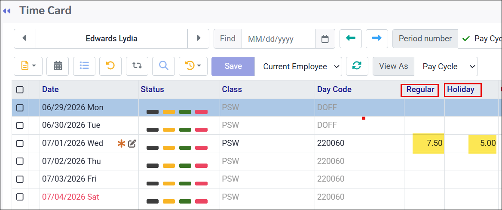This screenshot has width=502, height=210.
Task: Check the 07/04/2026 Sat row checkbox
Action: (20, 197)
